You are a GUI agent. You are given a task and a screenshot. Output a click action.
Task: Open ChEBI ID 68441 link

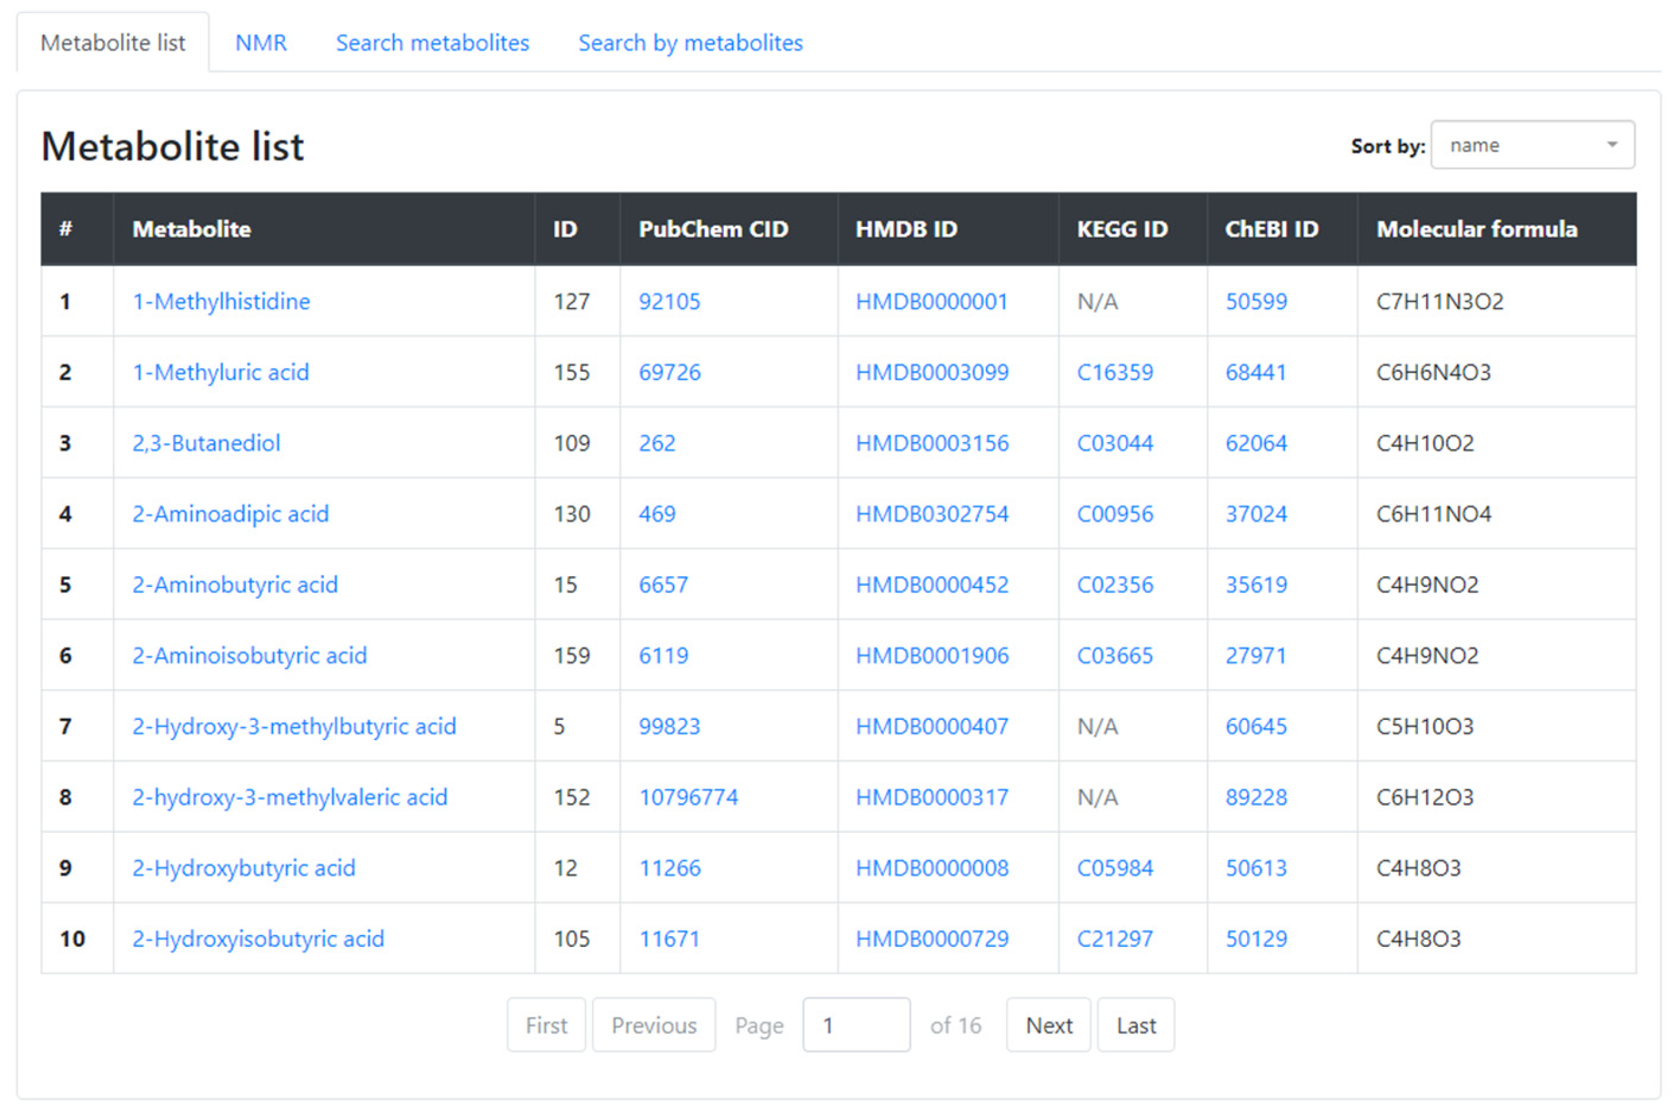coord(1256,373)
